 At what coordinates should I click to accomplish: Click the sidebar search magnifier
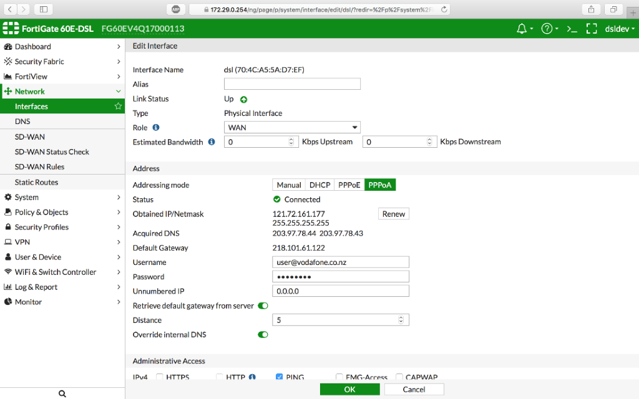(x=62, y=394)
